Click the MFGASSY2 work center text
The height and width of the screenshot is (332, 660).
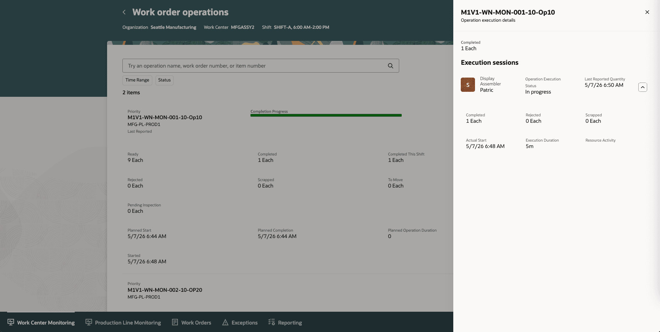pyautogui.click(x=243, y=27)
